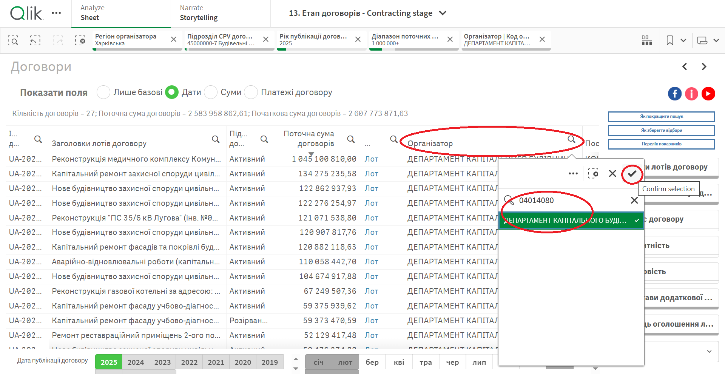Open the YouTube link icon

708,94
